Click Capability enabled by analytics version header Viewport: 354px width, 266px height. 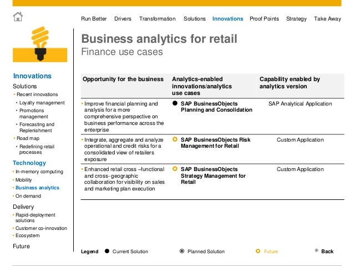pos(290,83)
